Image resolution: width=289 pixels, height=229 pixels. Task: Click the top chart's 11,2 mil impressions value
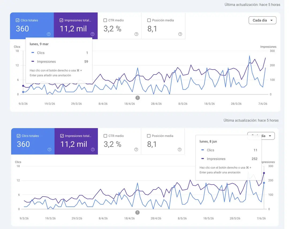[73, 29]
